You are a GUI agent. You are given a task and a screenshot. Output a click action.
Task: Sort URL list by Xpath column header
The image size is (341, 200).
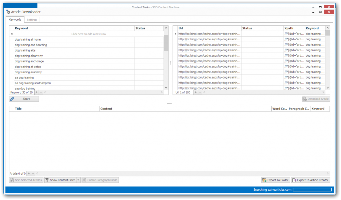tap(294, 28)
